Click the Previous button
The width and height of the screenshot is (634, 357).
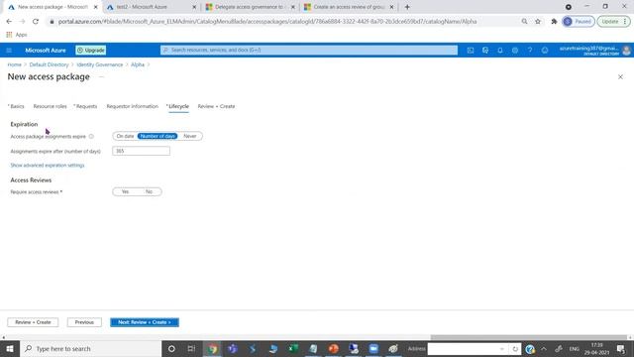pyautogui.click(x=84, y=322)
